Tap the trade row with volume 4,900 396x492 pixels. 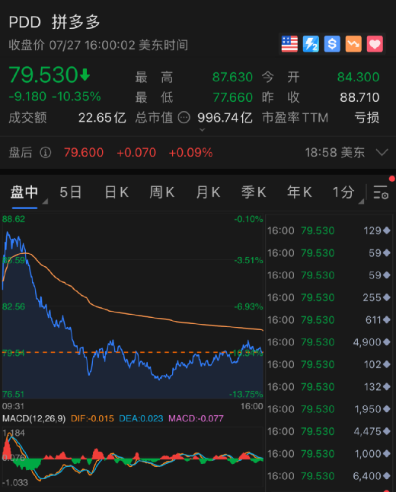(x=329, y=342)
